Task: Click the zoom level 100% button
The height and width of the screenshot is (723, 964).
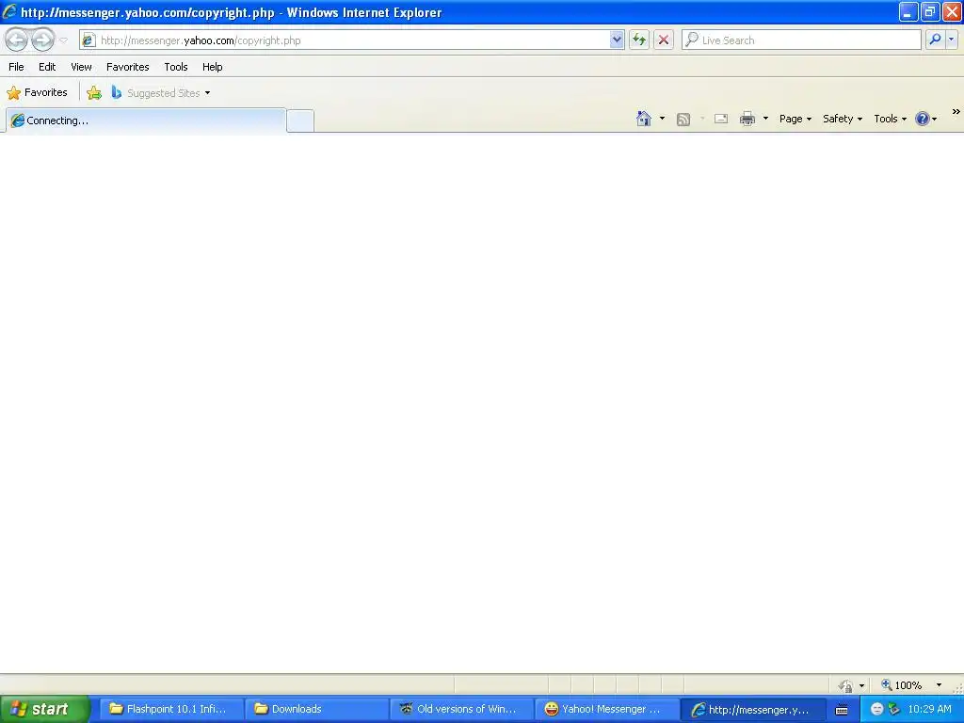Action: coord(901,685)
